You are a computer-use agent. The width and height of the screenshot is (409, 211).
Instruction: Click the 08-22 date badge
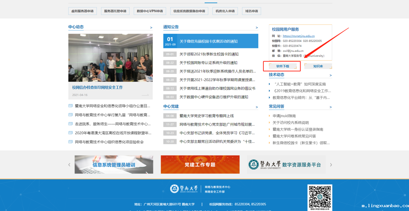point(170,63)
